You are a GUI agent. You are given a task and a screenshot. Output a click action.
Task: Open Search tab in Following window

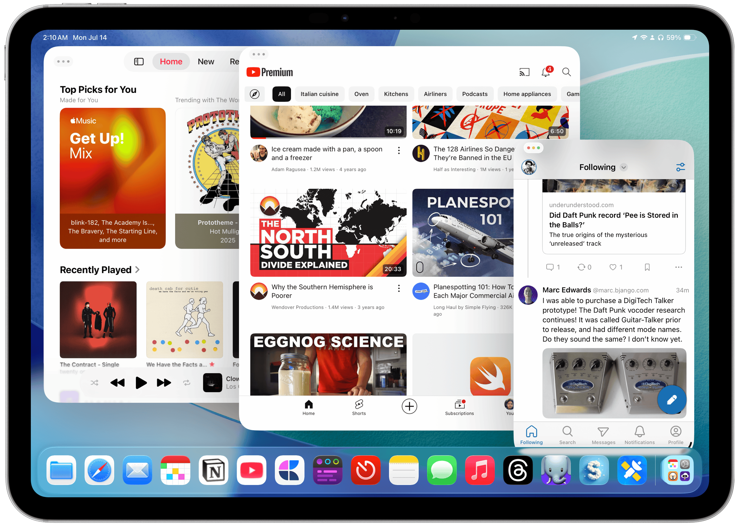[567, 435]
